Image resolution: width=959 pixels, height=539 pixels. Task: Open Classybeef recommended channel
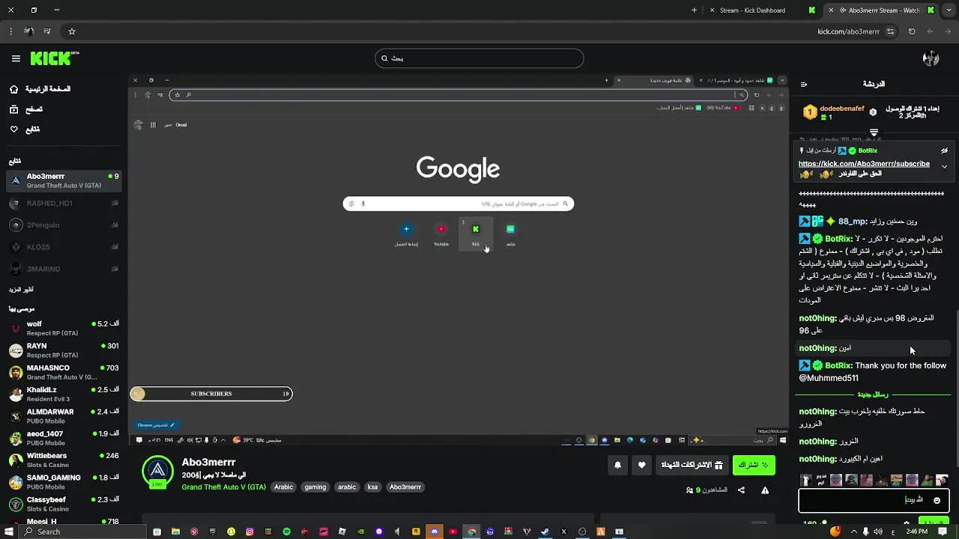tap(64, 504)
